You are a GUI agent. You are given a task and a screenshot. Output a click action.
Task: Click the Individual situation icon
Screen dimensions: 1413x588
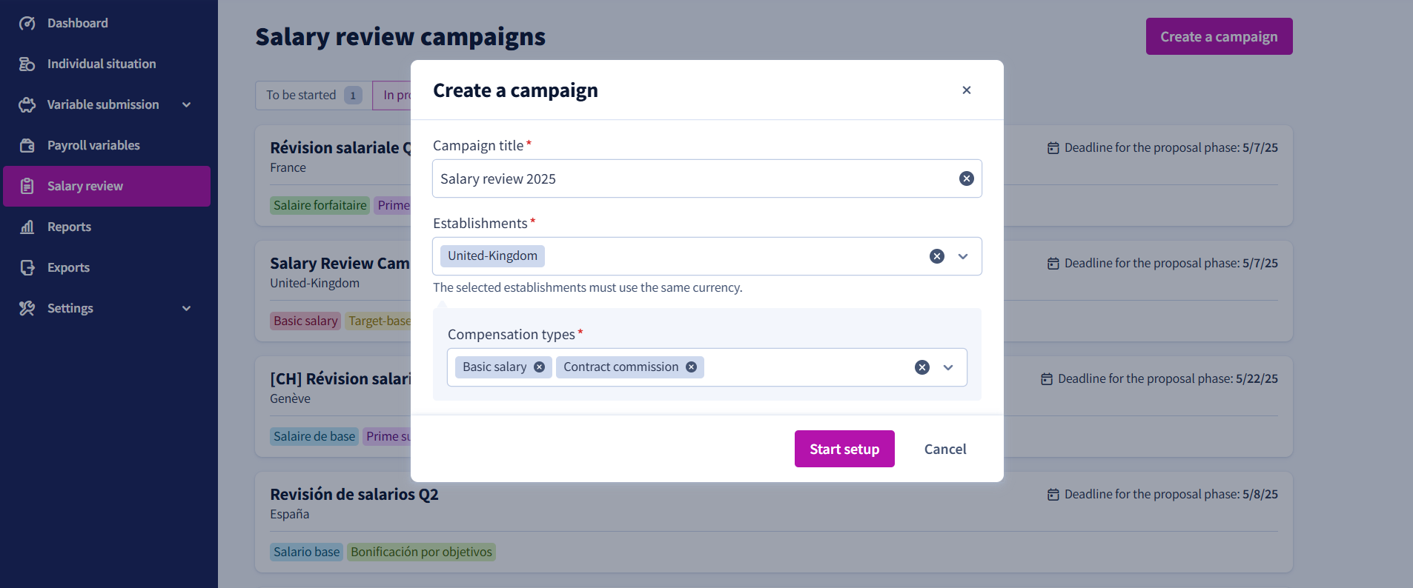tap(27, 64)
